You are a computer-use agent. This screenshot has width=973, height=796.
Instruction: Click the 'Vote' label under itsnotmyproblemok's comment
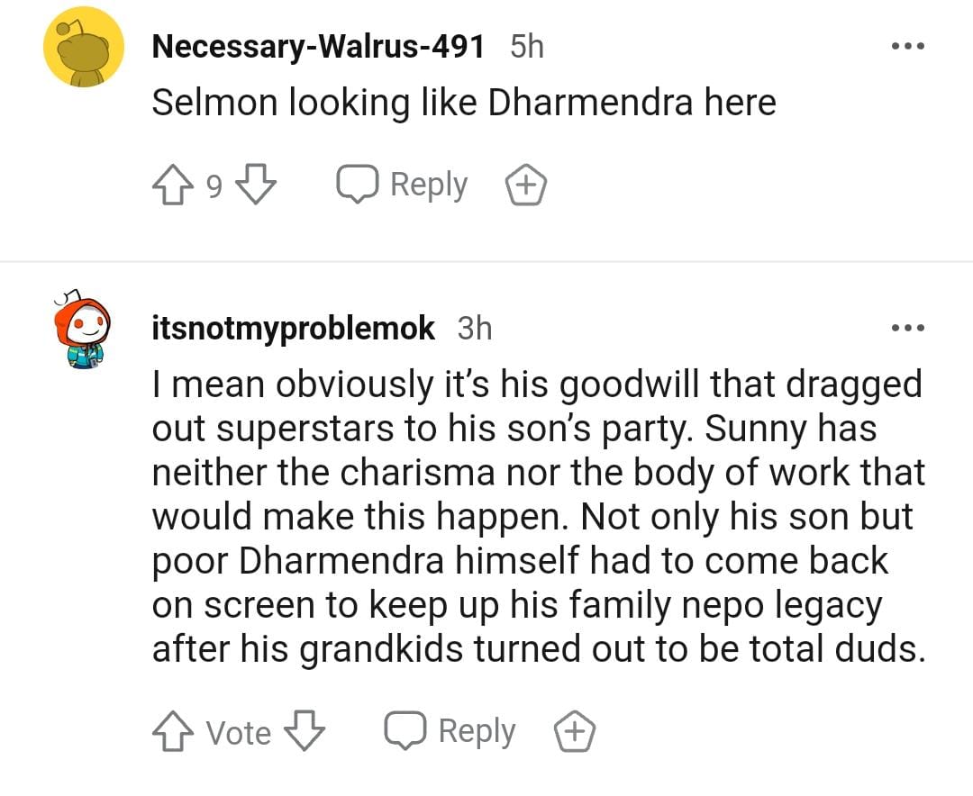click(238, 732)
